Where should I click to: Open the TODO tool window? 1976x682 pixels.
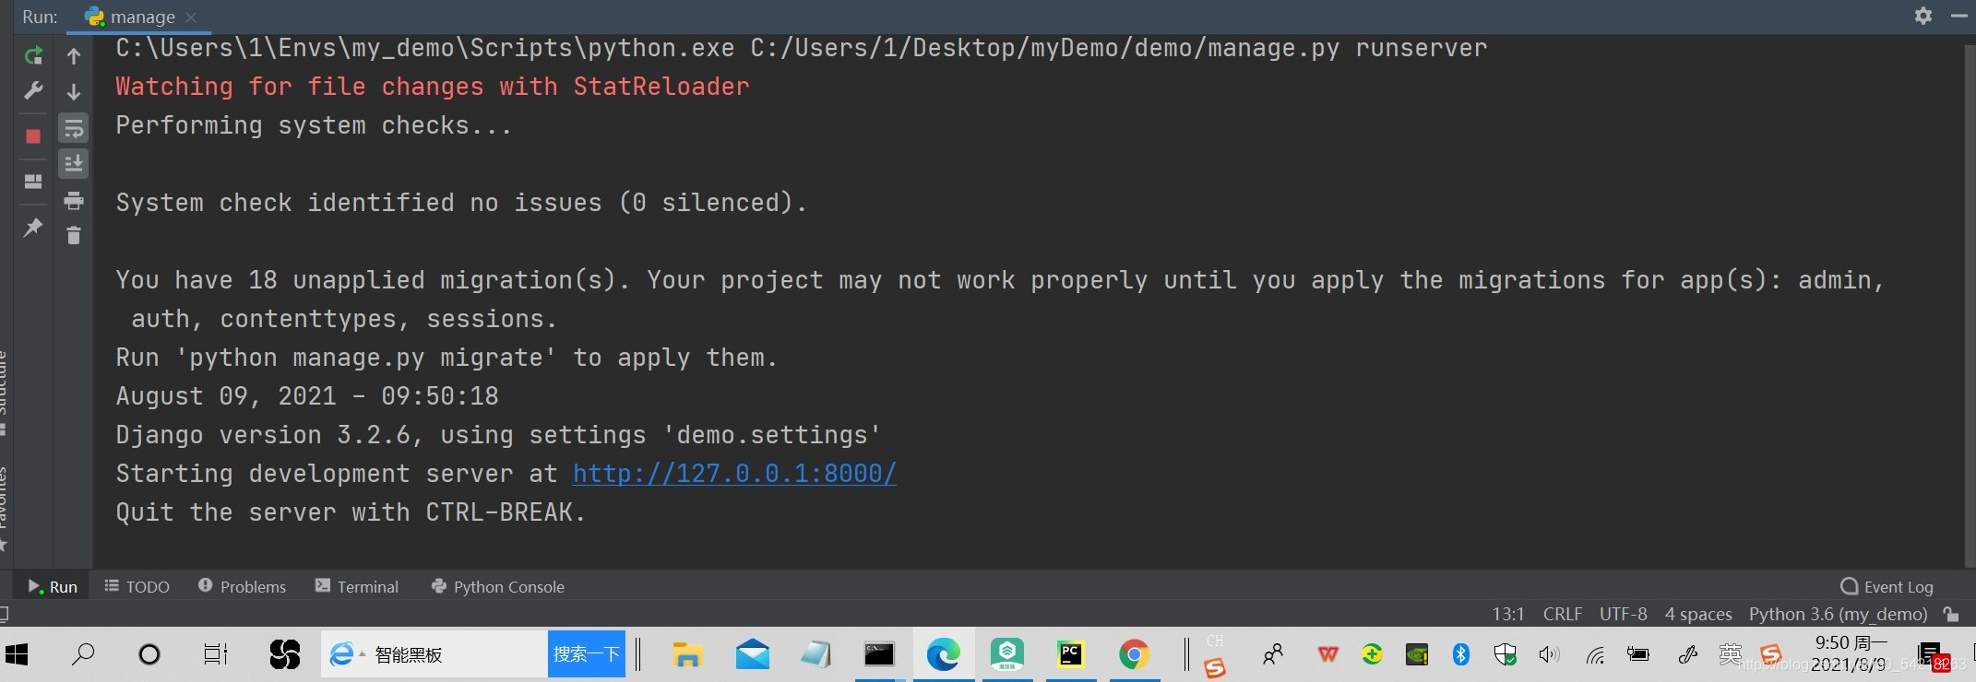pyautogui.click(x=137, y=586)
